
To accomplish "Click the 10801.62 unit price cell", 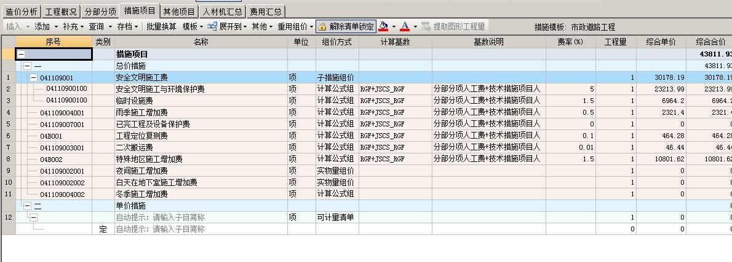I will [x=661, y=159].
